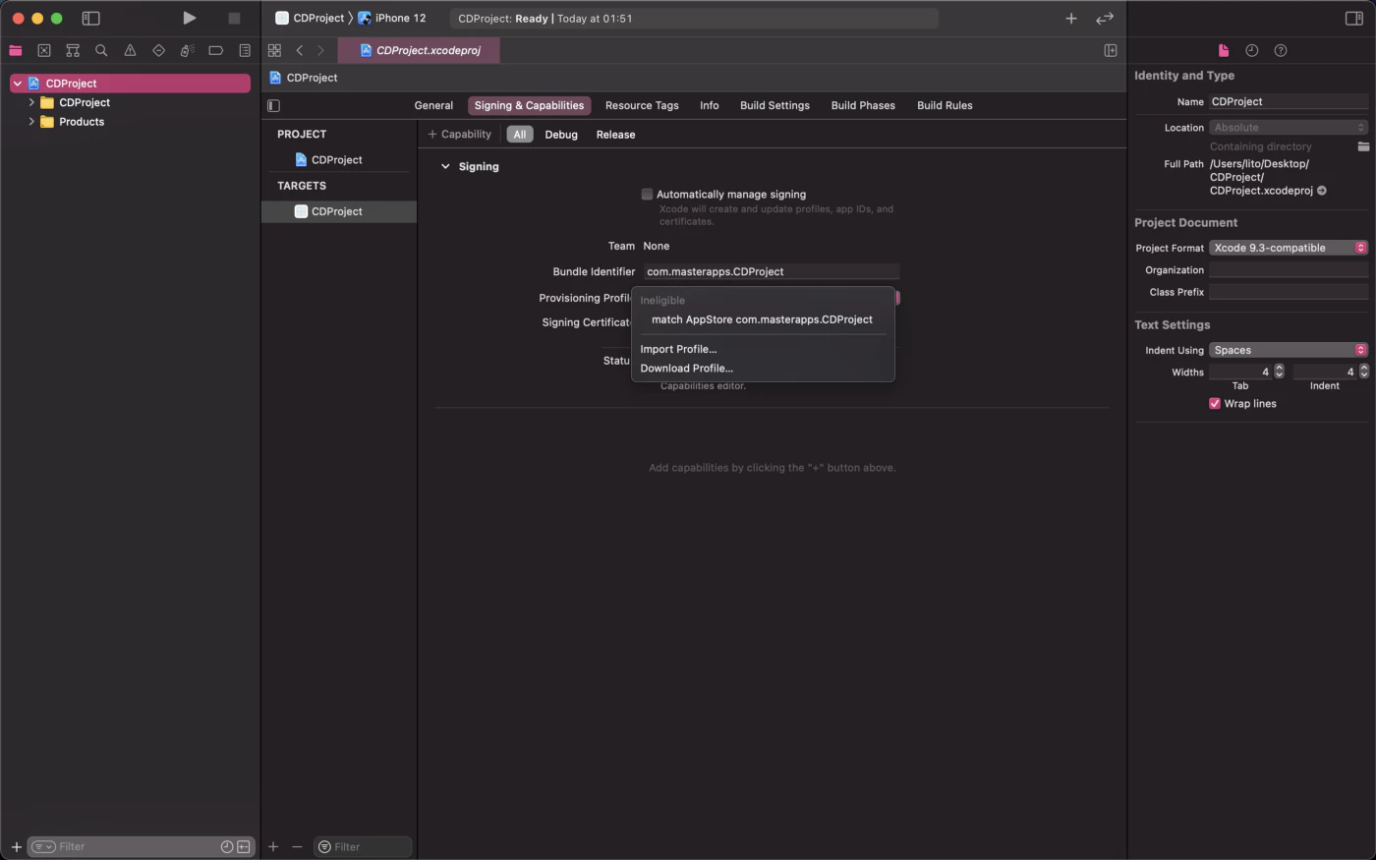Open the Quick Help inspector

(x=1280, y=50)
